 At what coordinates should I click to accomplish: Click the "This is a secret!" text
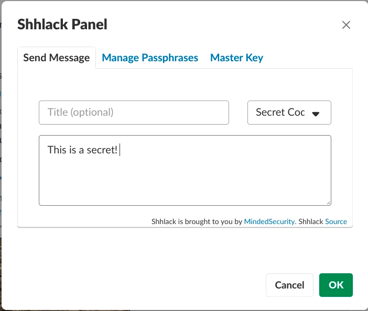tap(82, 150)
